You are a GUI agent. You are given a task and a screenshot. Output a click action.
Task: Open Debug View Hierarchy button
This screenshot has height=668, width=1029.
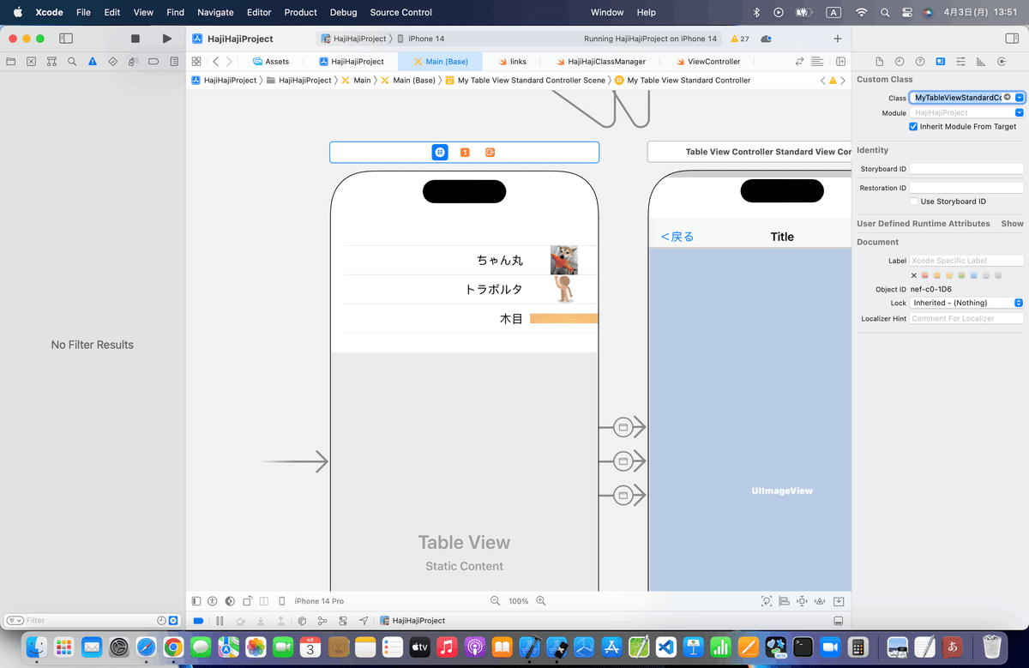click(x=302, y=621)
